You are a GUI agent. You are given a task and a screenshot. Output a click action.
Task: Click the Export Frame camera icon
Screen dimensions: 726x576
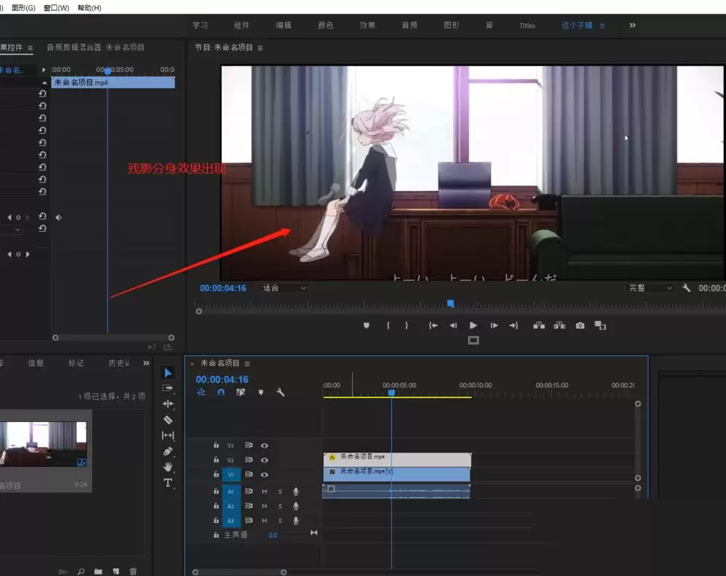click(579, 325)
